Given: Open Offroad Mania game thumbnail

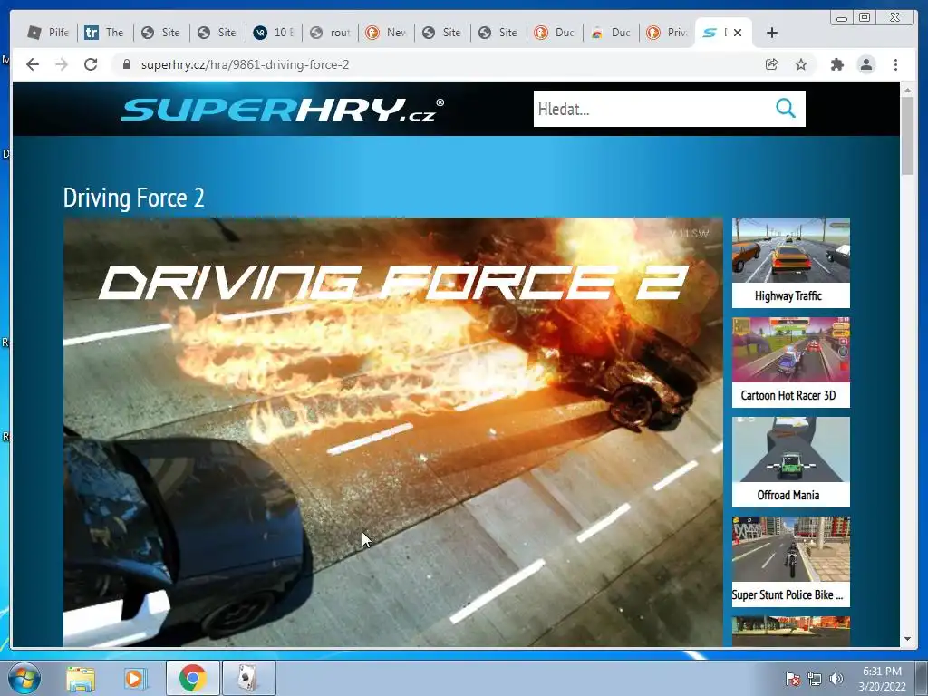Looking at the screenshot, I should pyautogui.click(x=790, y=449).
